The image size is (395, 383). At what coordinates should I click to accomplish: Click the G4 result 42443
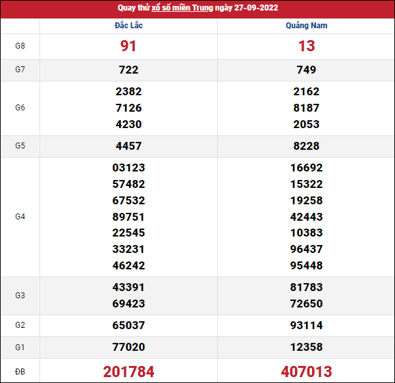pos(306,217)
